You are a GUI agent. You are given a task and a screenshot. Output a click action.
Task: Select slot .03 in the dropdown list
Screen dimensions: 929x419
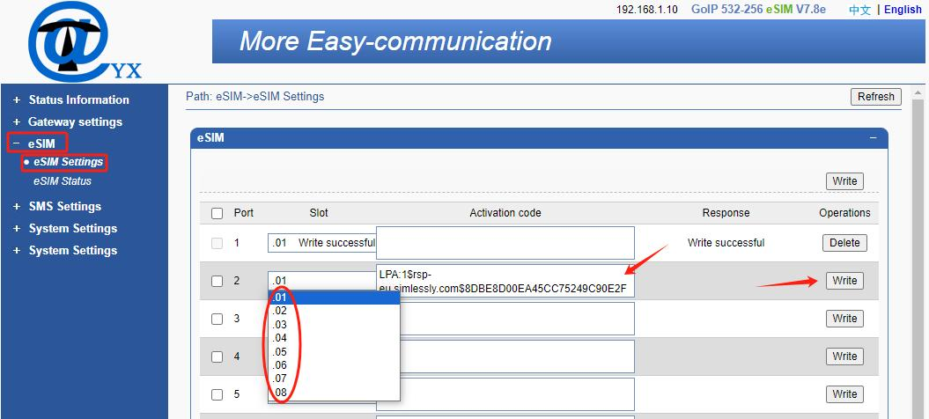coord(334,324)
